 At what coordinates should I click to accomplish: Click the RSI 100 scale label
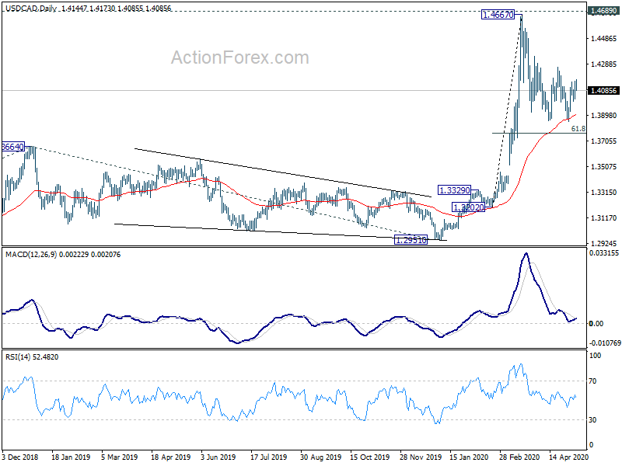click(x=595, y=356)
